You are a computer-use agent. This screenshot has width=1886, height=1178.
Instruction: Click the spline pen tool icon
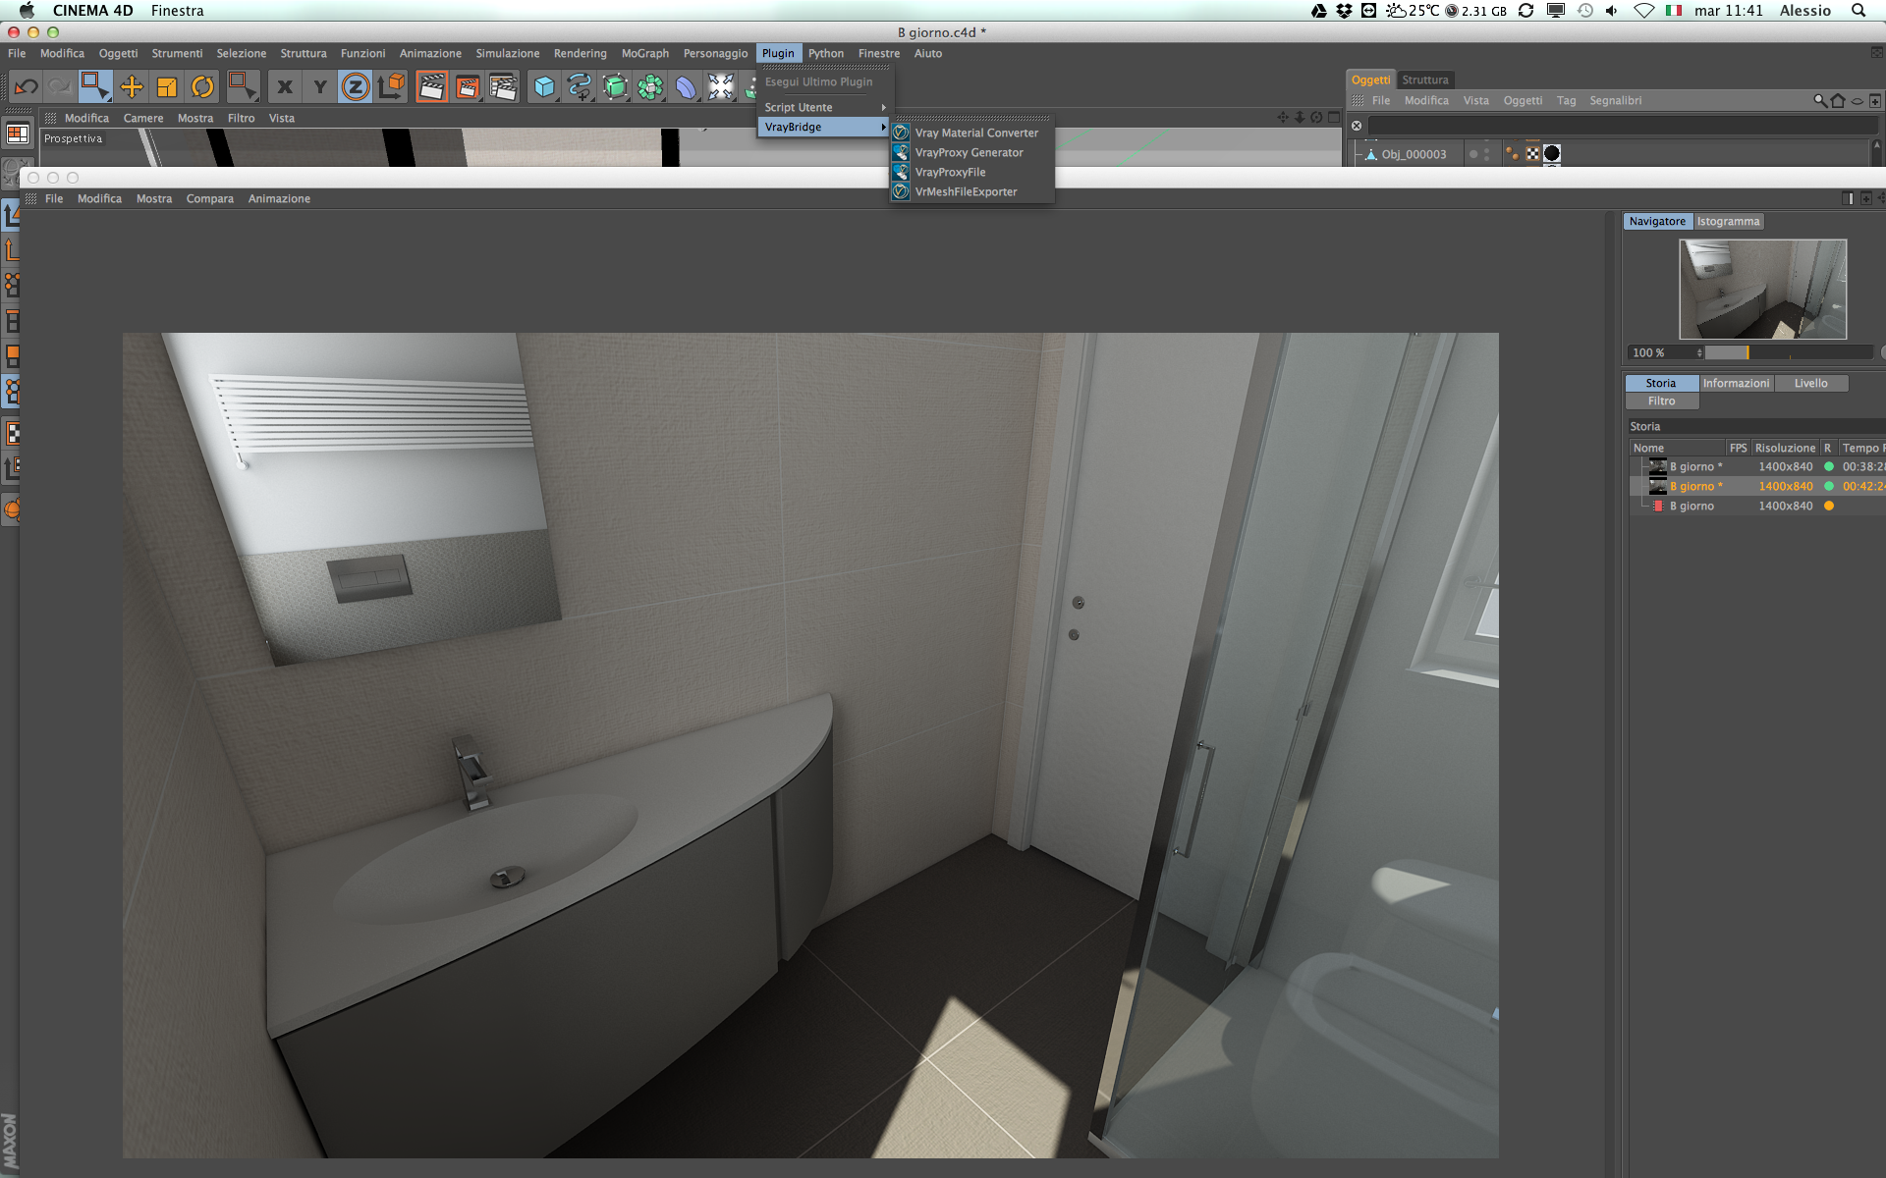tap(580, 87)
